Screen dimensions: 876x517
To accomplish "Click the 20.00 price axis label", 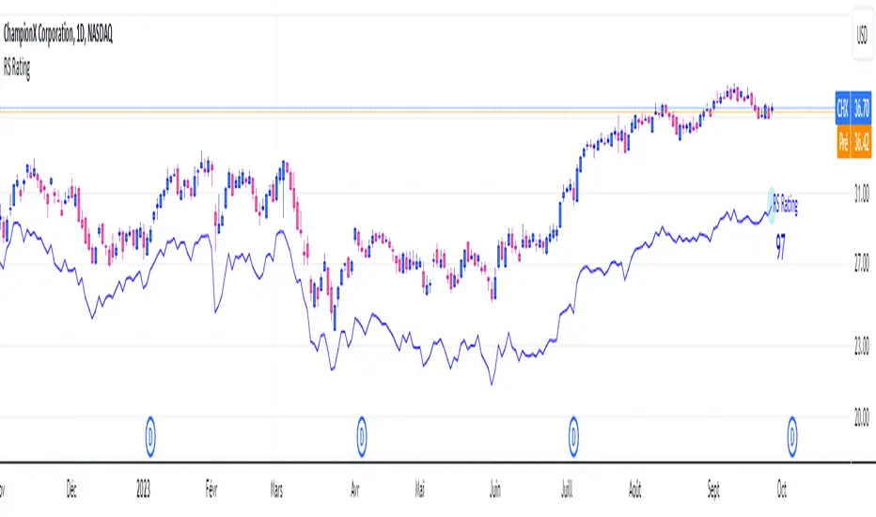I will click(860, 415).
